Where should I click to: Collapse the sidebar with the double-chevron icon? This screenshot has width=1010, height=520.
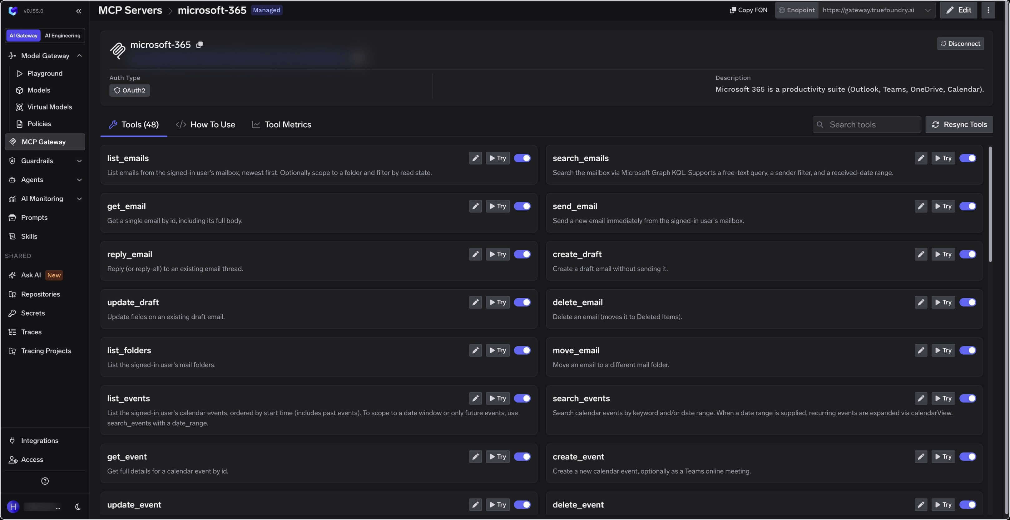[x=78, y=11]
